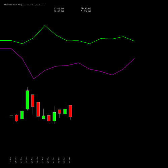
Task: Click the 27 Nov date label
Action: click(x=43, y=160)
